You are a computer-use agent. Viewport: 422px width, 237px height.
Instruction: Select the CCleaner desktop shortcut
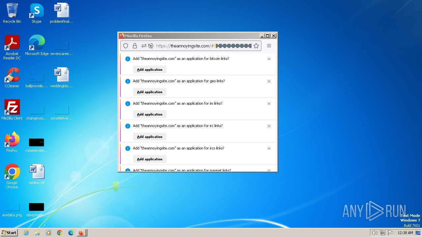pyautogui.click(x=12, y=78)
